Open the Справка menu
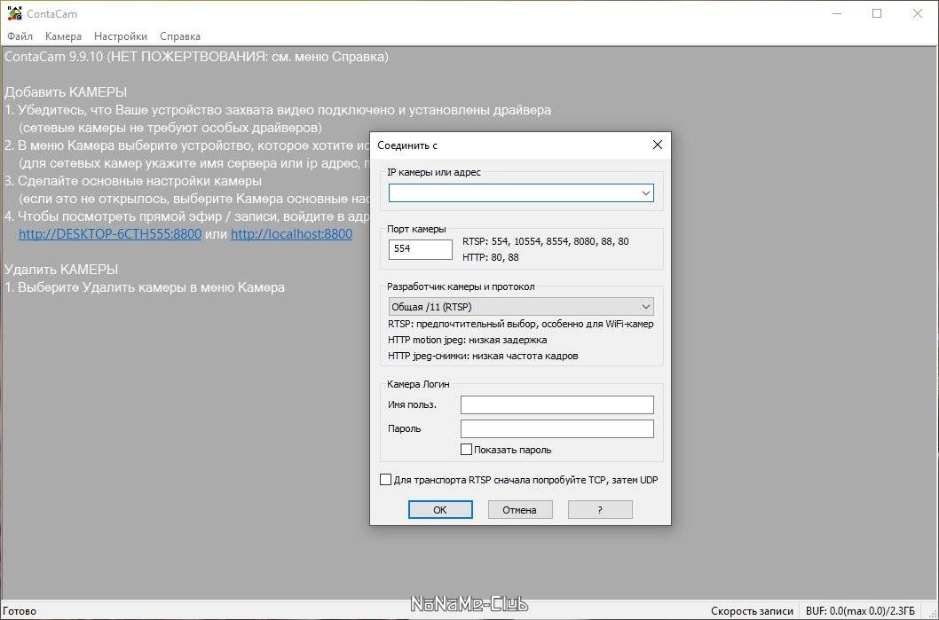This screenshot has height=620, width=939. click(x=179, y=36)
